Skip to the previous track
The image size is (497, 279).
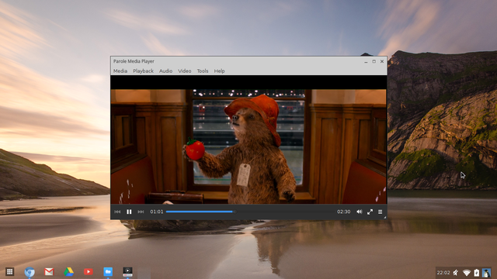point(117,212)
